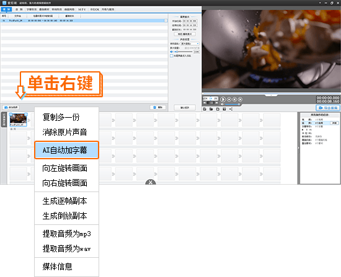The image size is (341, 277).
Task: Click the save-as project icon
Action: (224, 109)
